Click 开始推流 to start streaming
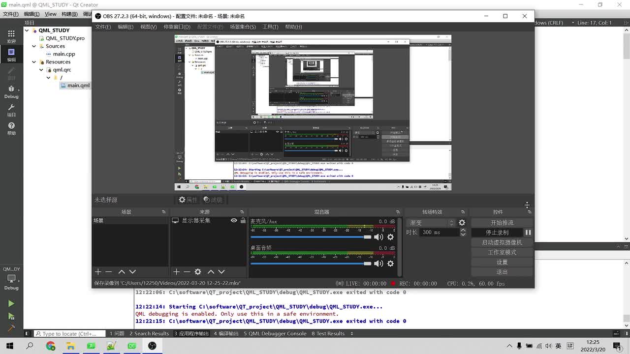The height and width of the screenshot is (354, 630). pyautogui.click(x=502, y=223)
